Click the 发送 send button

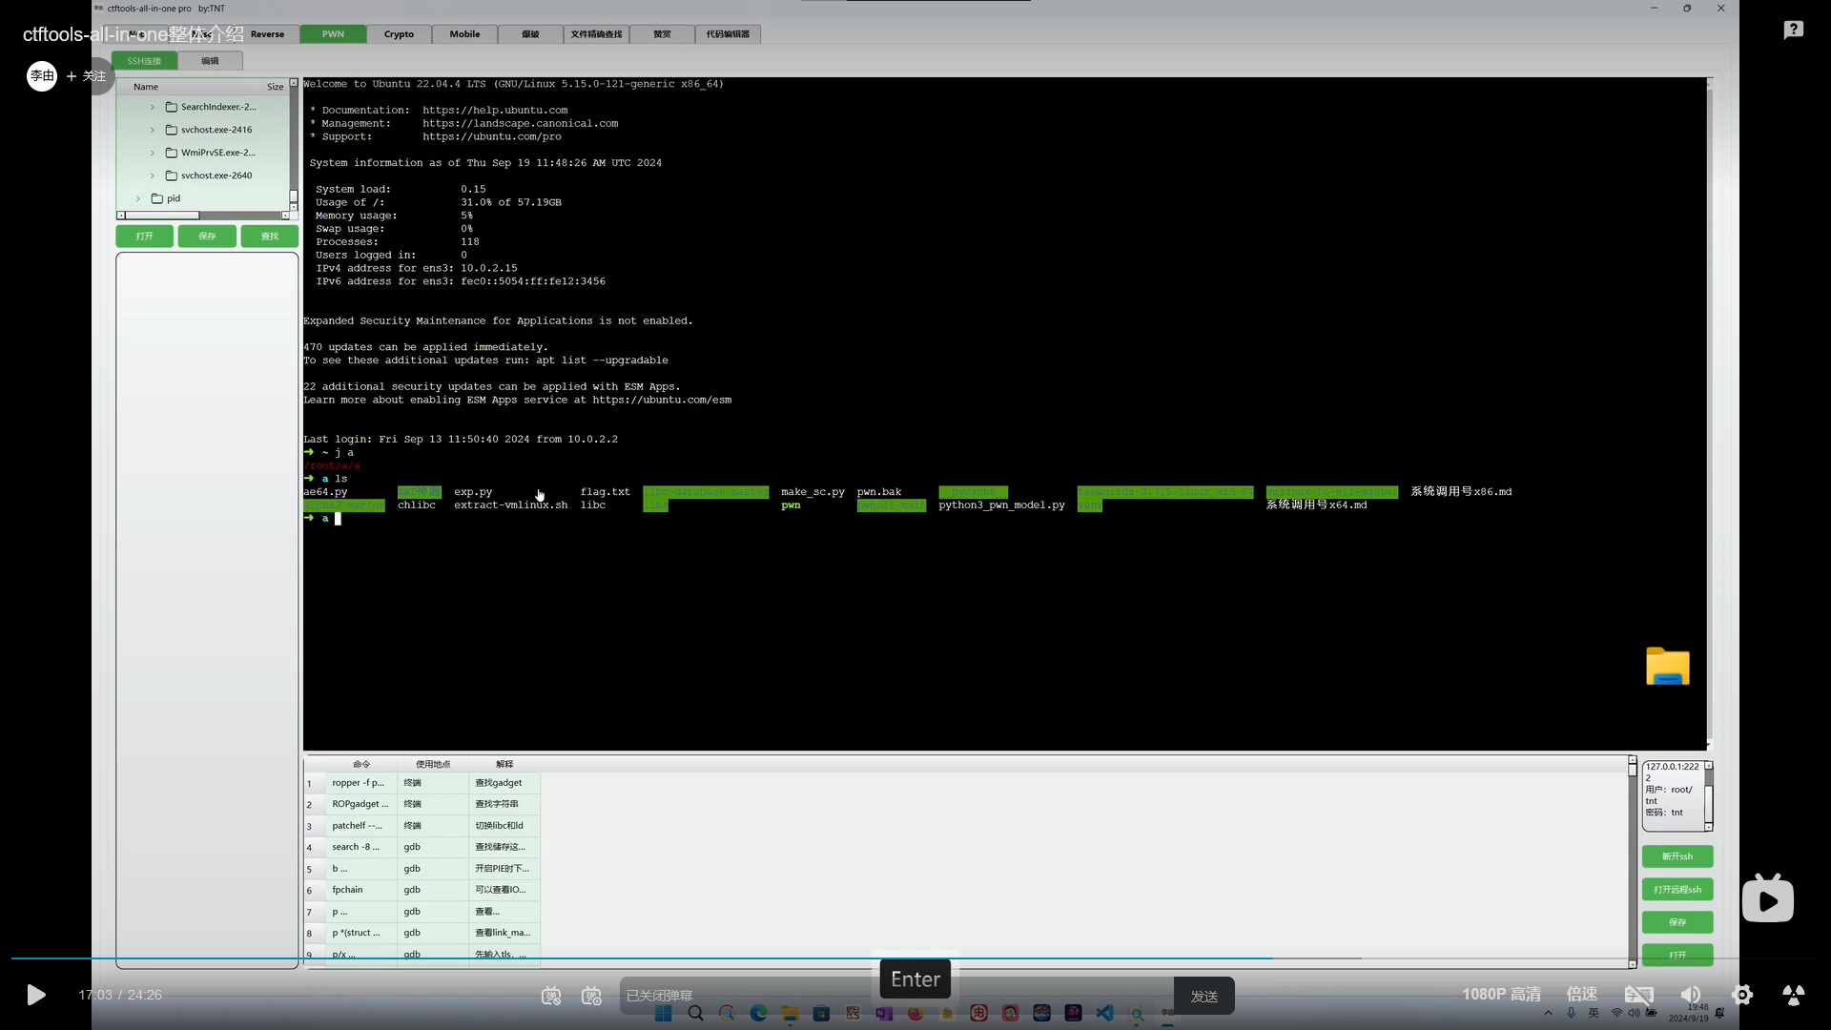(1204, 996)
